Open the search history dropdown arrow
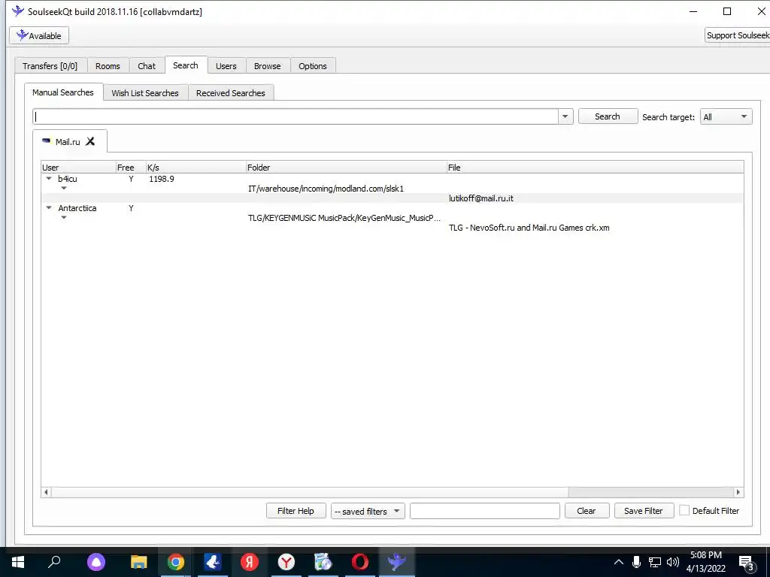The height and width of the screenshot is (577, 770). [565, 116]
